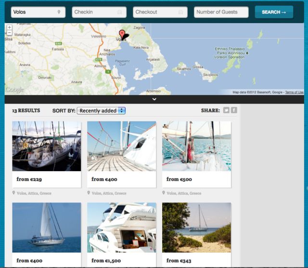This screenshot has width=308, height=268.
Task: View the beach sailboat listing from €343
Action: [196, 228]
